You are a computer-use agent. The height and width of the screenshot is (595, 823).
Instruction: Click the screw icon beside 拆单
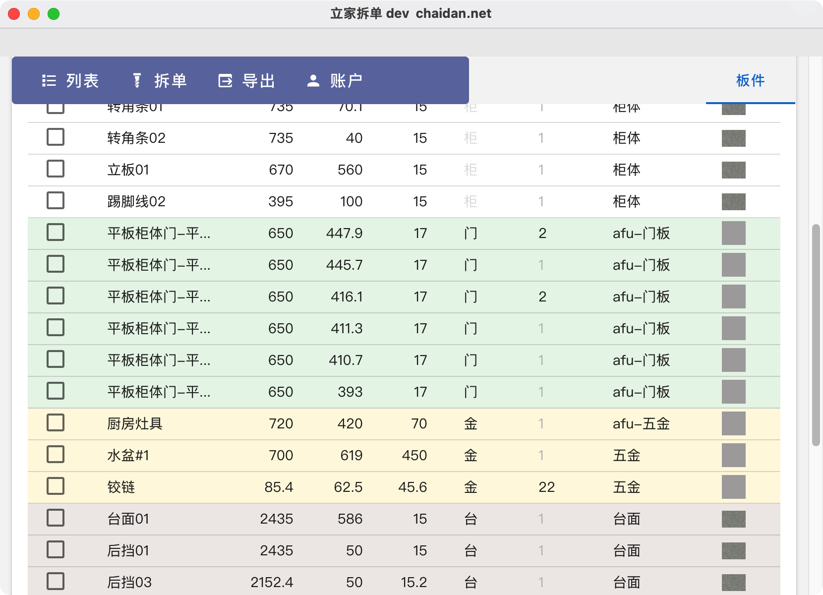[x=137, y=81]
